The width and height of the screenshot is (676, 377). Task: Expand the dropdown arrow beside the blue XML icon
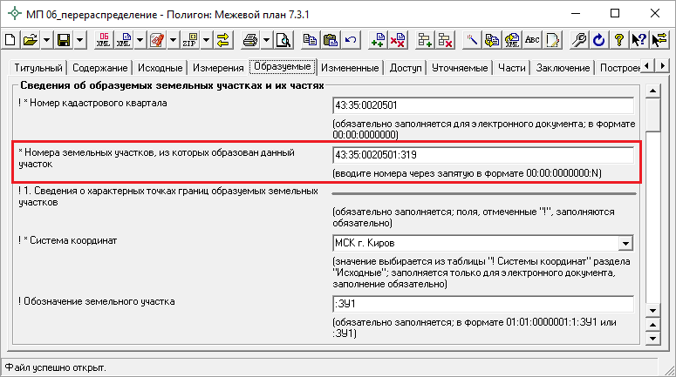(x=140, y=40)
